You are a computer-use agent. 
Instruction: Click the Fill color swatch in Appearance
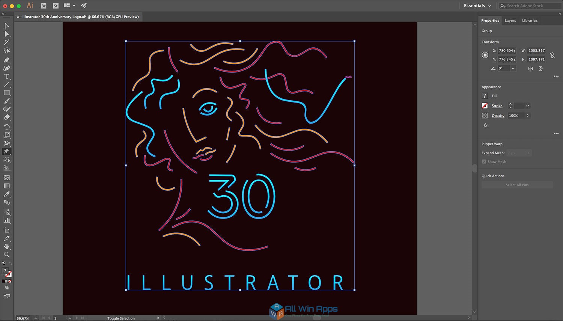click(x=485, y=96)
